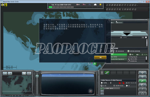
Task: Click the cloud cover weather icon
Action: point(95,5)
